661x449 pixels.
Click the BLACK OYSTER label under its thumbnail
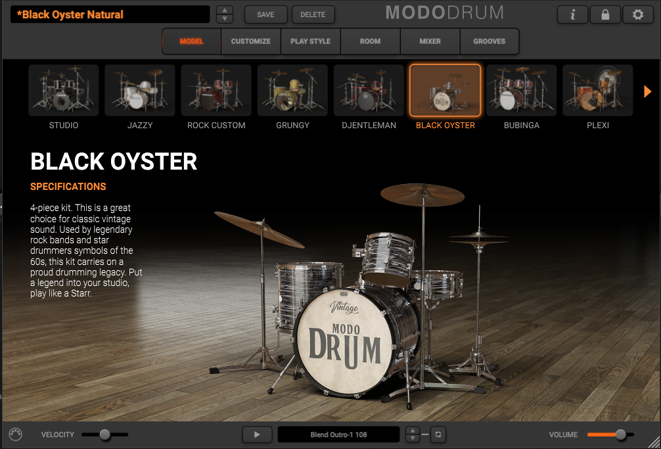pos(445,125)
